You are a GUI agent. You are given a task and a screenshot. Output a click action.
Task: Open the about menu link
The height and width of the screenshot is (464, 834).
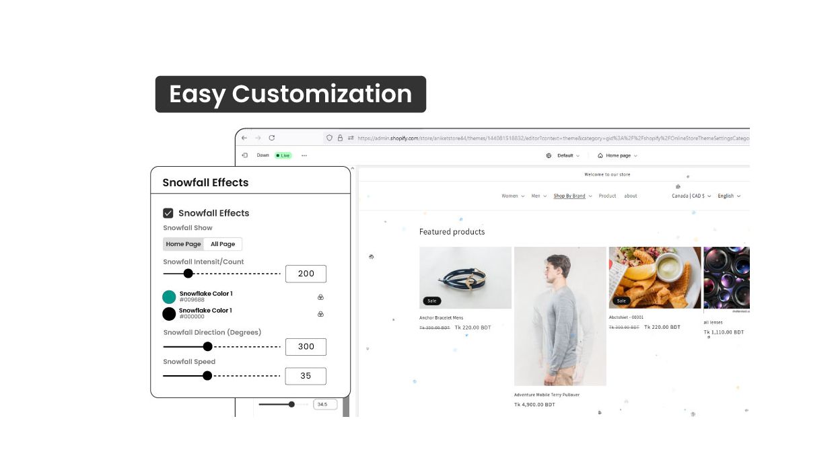click(631, 196)
